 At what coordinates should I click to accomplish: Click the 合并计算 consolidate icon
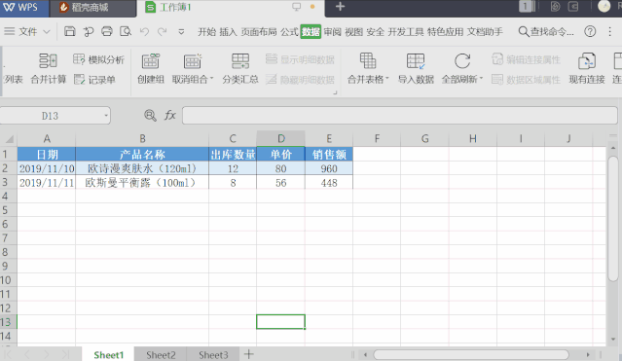(x=48, y=60)
